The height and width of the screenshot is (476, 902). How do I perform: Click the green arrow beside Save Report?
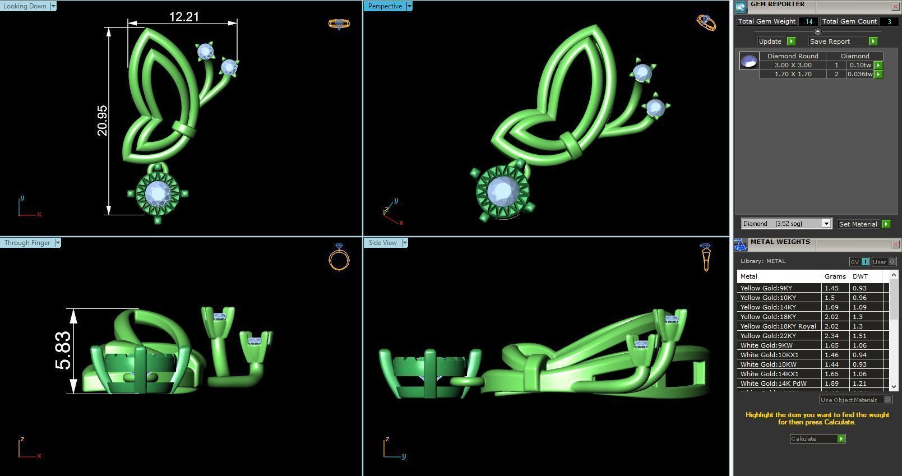[873, 41]
